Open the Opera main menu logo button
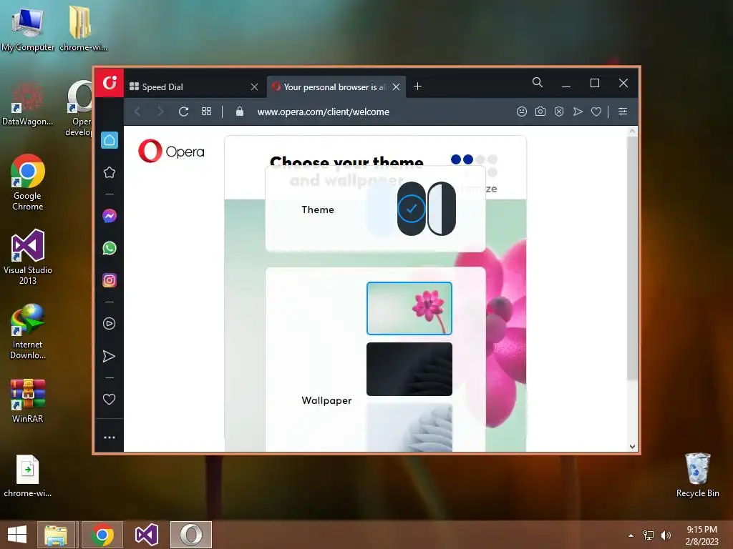 pos(110,83)
